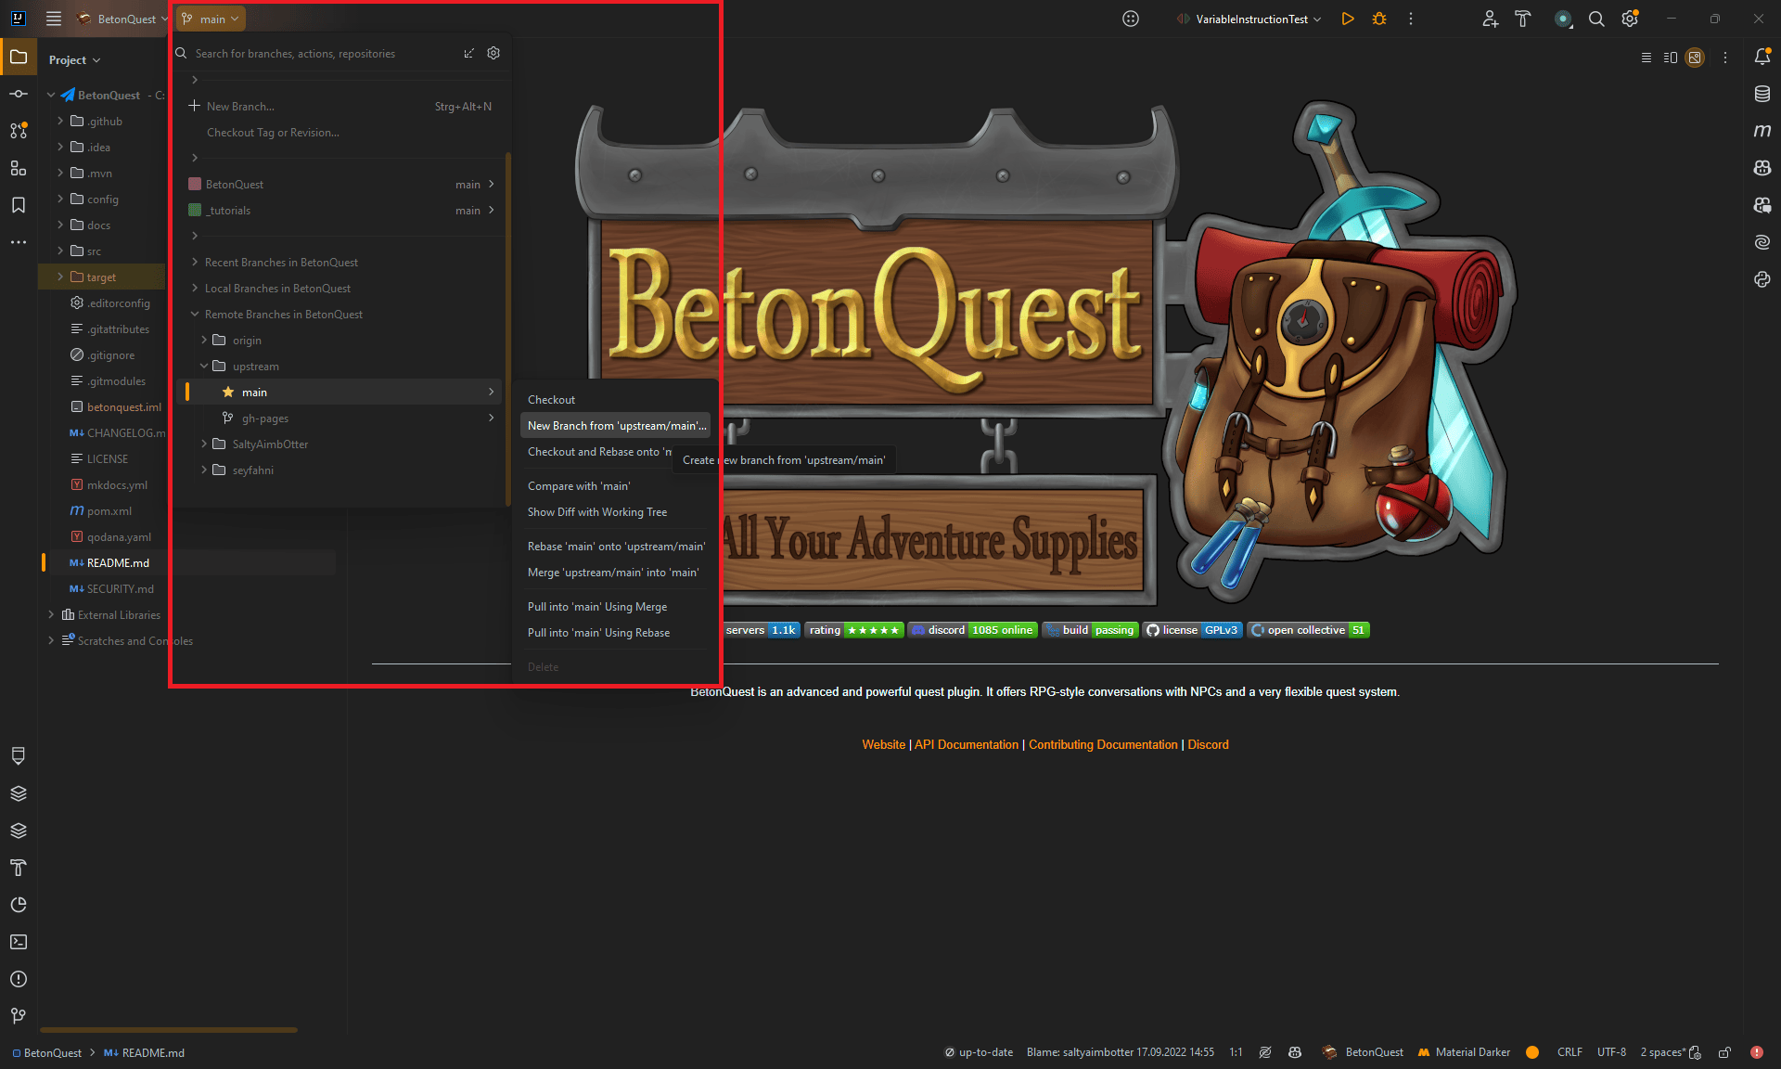Switch README view to editor only
The height and width of the screenshot is (1069, 1781).
coord(1646,58)
